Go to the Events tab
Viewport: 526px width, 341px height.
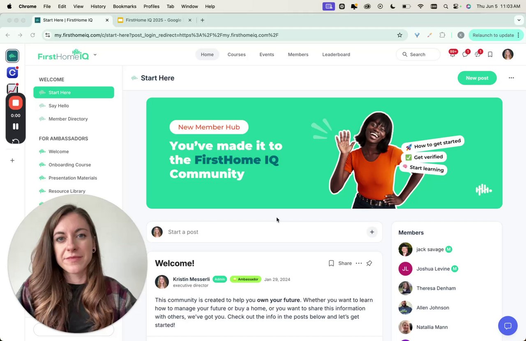(x=267, y=54)
